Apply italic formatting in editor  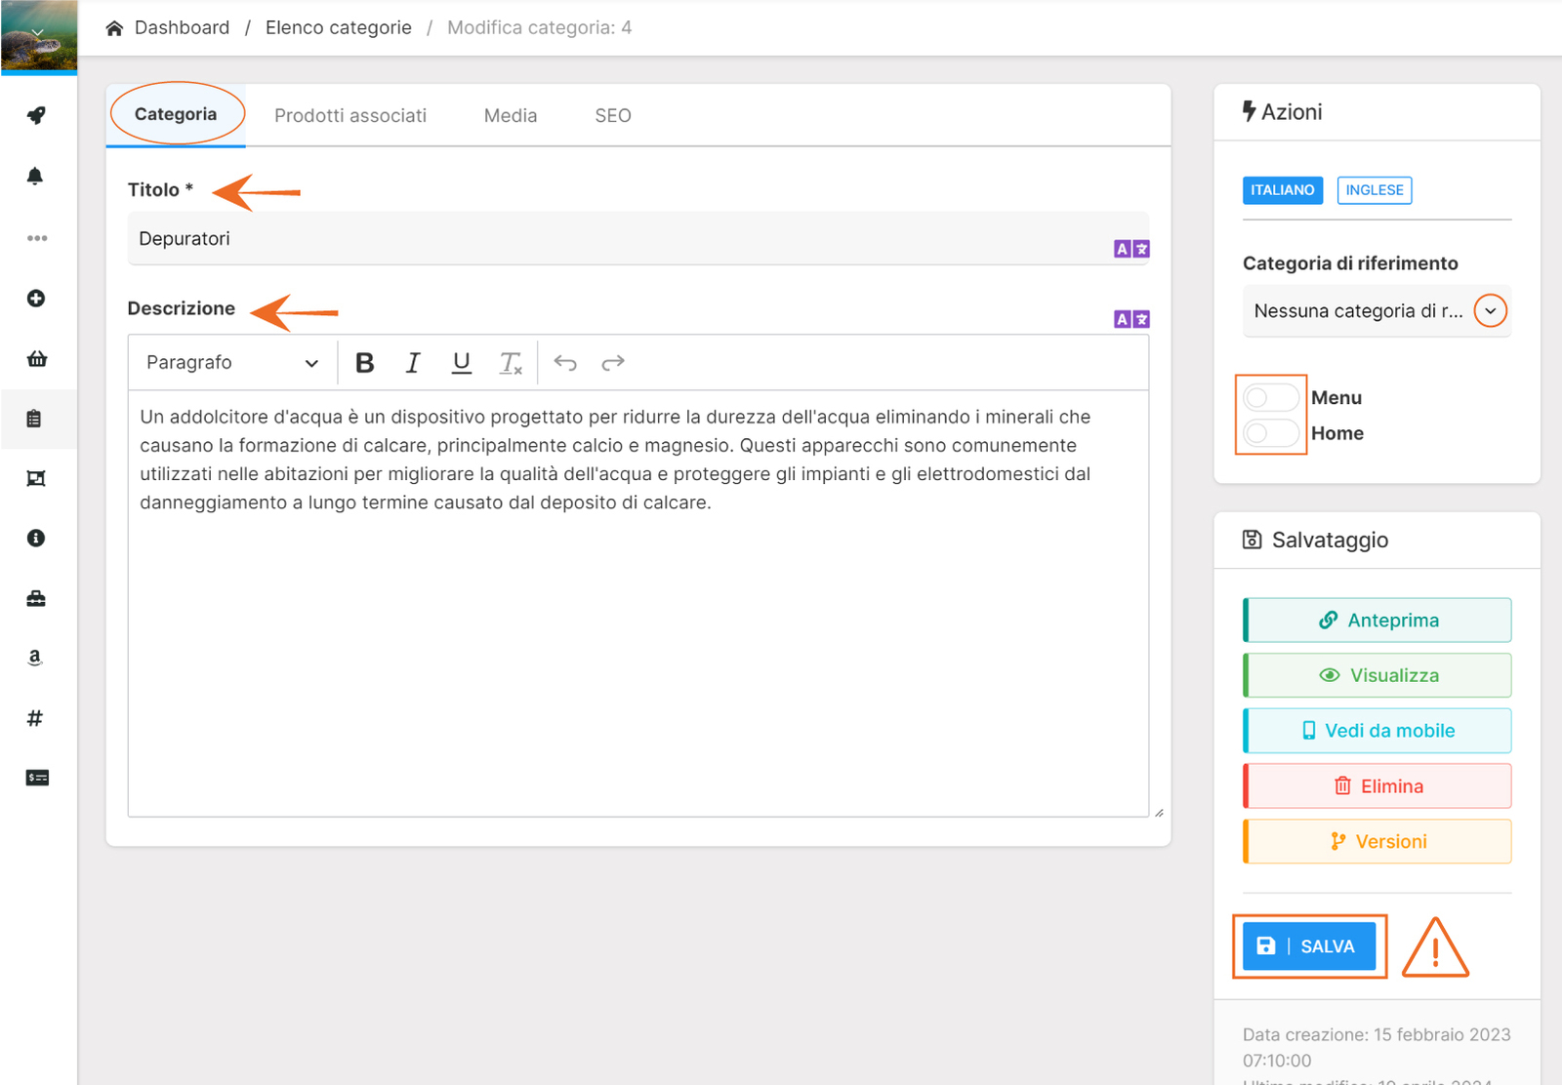click(x=413, y=363)
